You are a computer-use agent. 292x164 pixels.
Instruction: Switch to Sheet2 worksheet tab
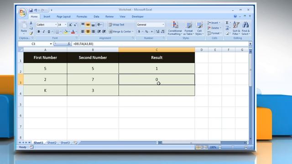(x=52, y=143)
